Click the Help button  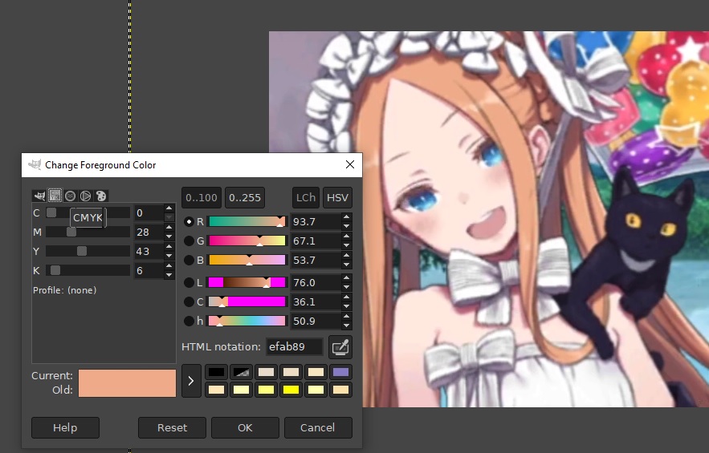tap(65, 427)
